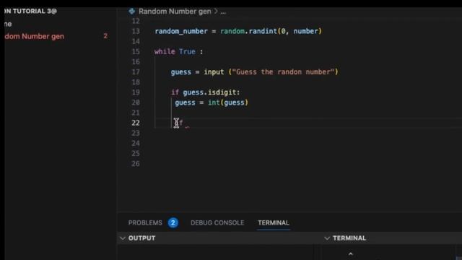Screen dimensions: 462x260
Task: Switch to the TERMINAL tab
Action: point(274,222)
